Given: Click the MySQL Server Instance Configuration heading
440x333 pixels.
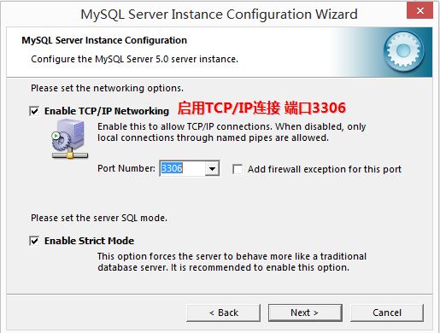Looking at the screenshot, I should coord(104,40).
